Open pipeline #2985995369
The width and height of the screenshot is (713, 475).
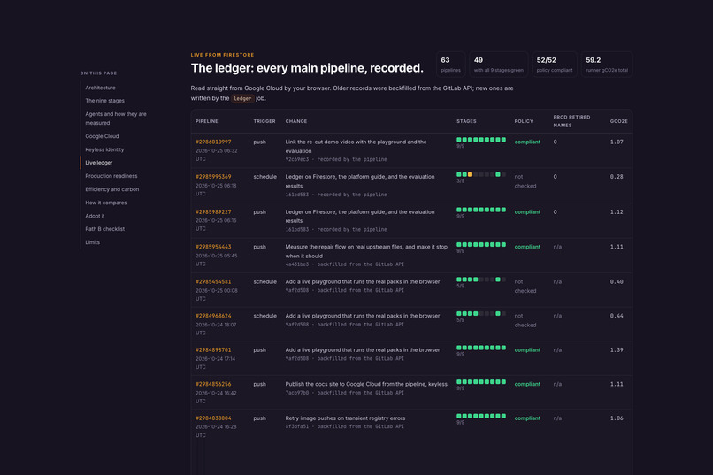click(x=213, y=177)
